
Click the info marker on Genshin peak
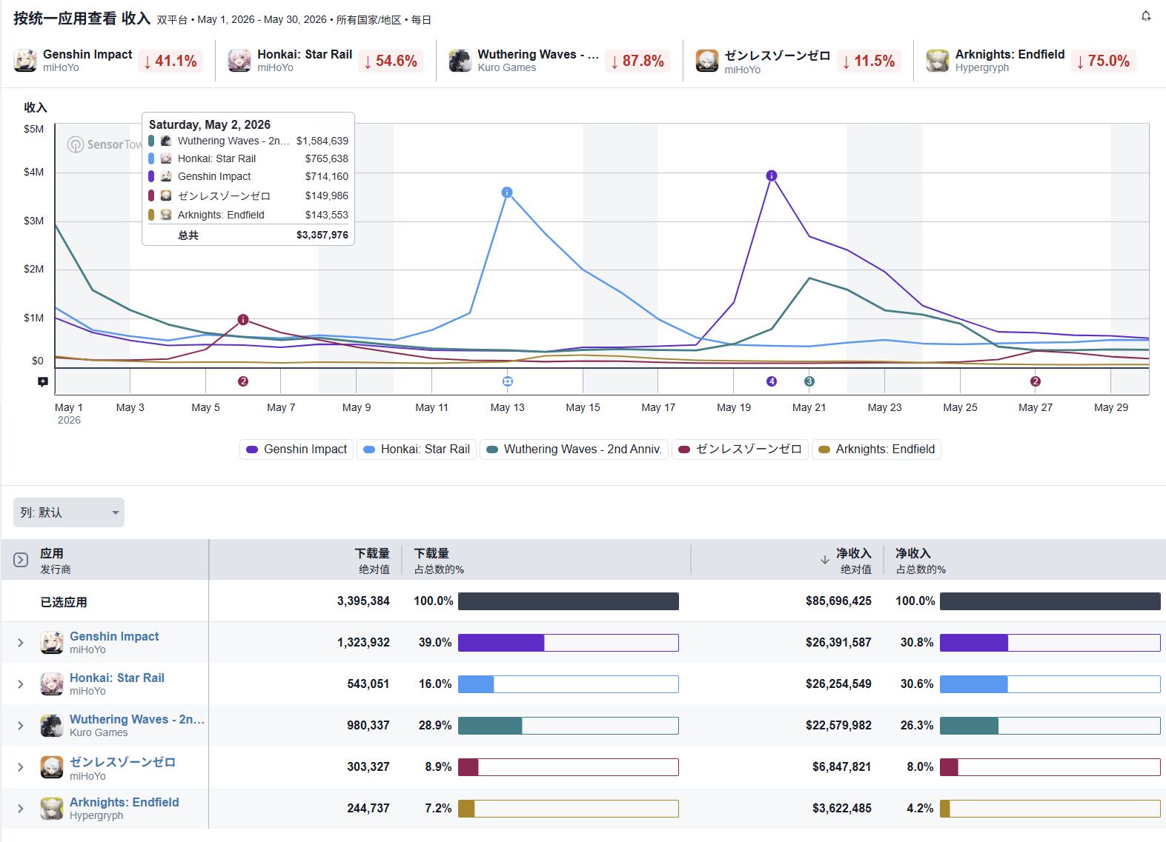click(x=772, y=176)
